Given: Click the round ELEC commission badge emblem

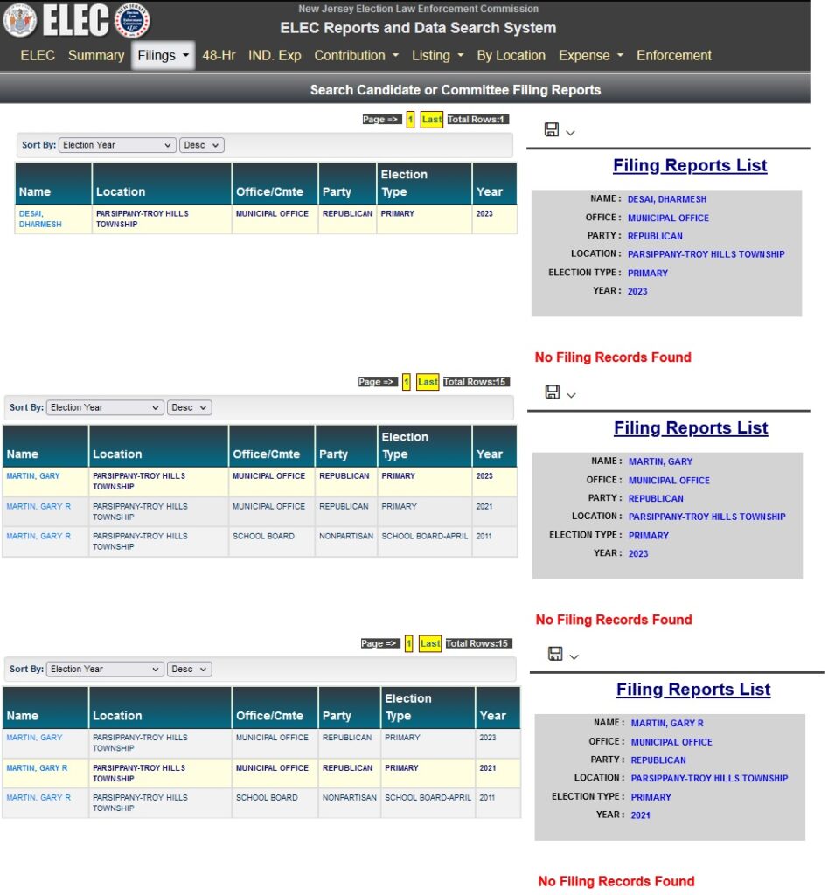Looking at the screenshot, I should coord(132,20).
